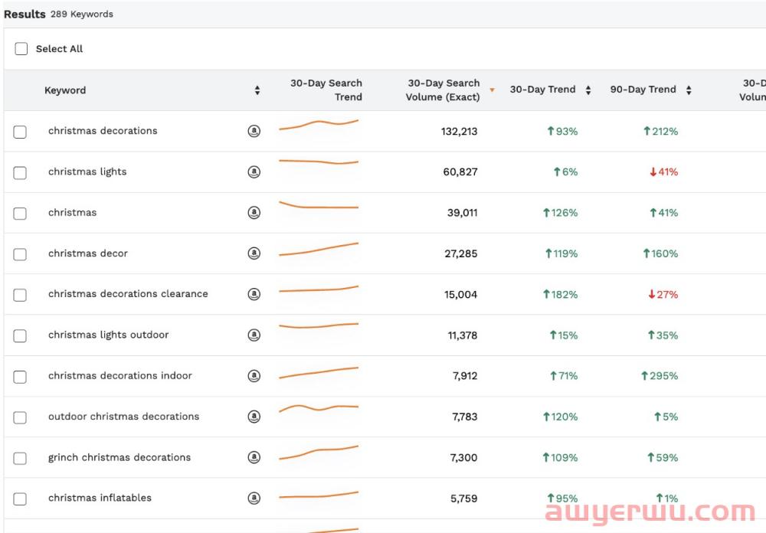Click search volume value 60,827

click(460, 172)
